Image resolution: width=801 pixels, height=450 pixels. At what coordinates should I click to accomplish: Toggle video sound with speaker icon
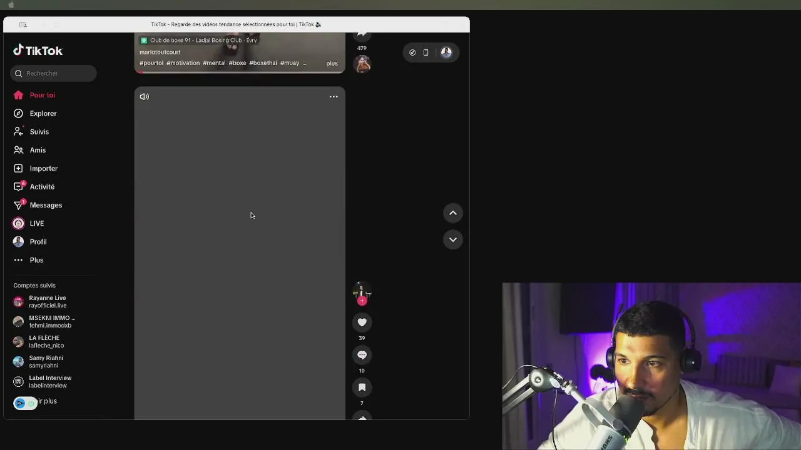pyautogui.click(x=145, y=97)
